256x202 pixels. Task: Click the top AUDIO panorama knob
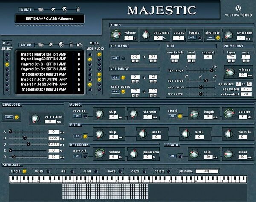pyautogui.click(x=146, y=35)
